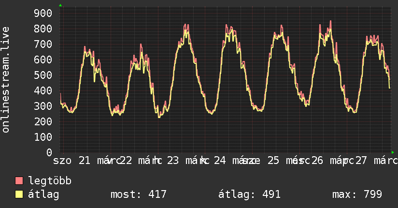Click the x-axis date label 21
The height and width of the screenshot is (208, 398).
pyautogui.click(x=84, y=161)
